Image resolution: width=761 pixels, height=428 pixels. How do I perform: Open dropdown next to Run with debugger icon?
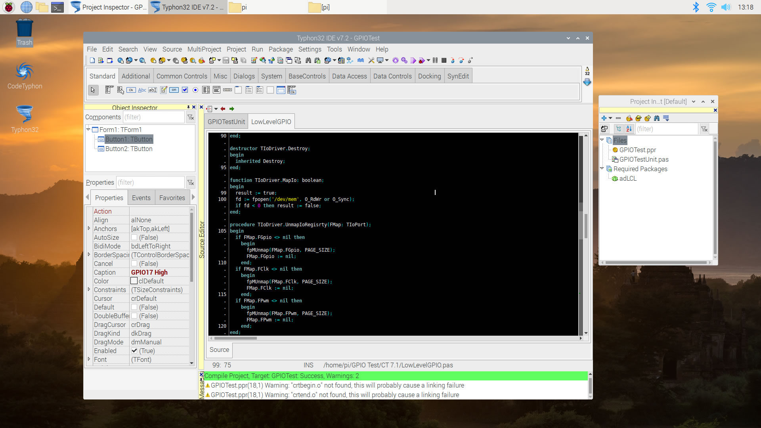tap(428, 60)
